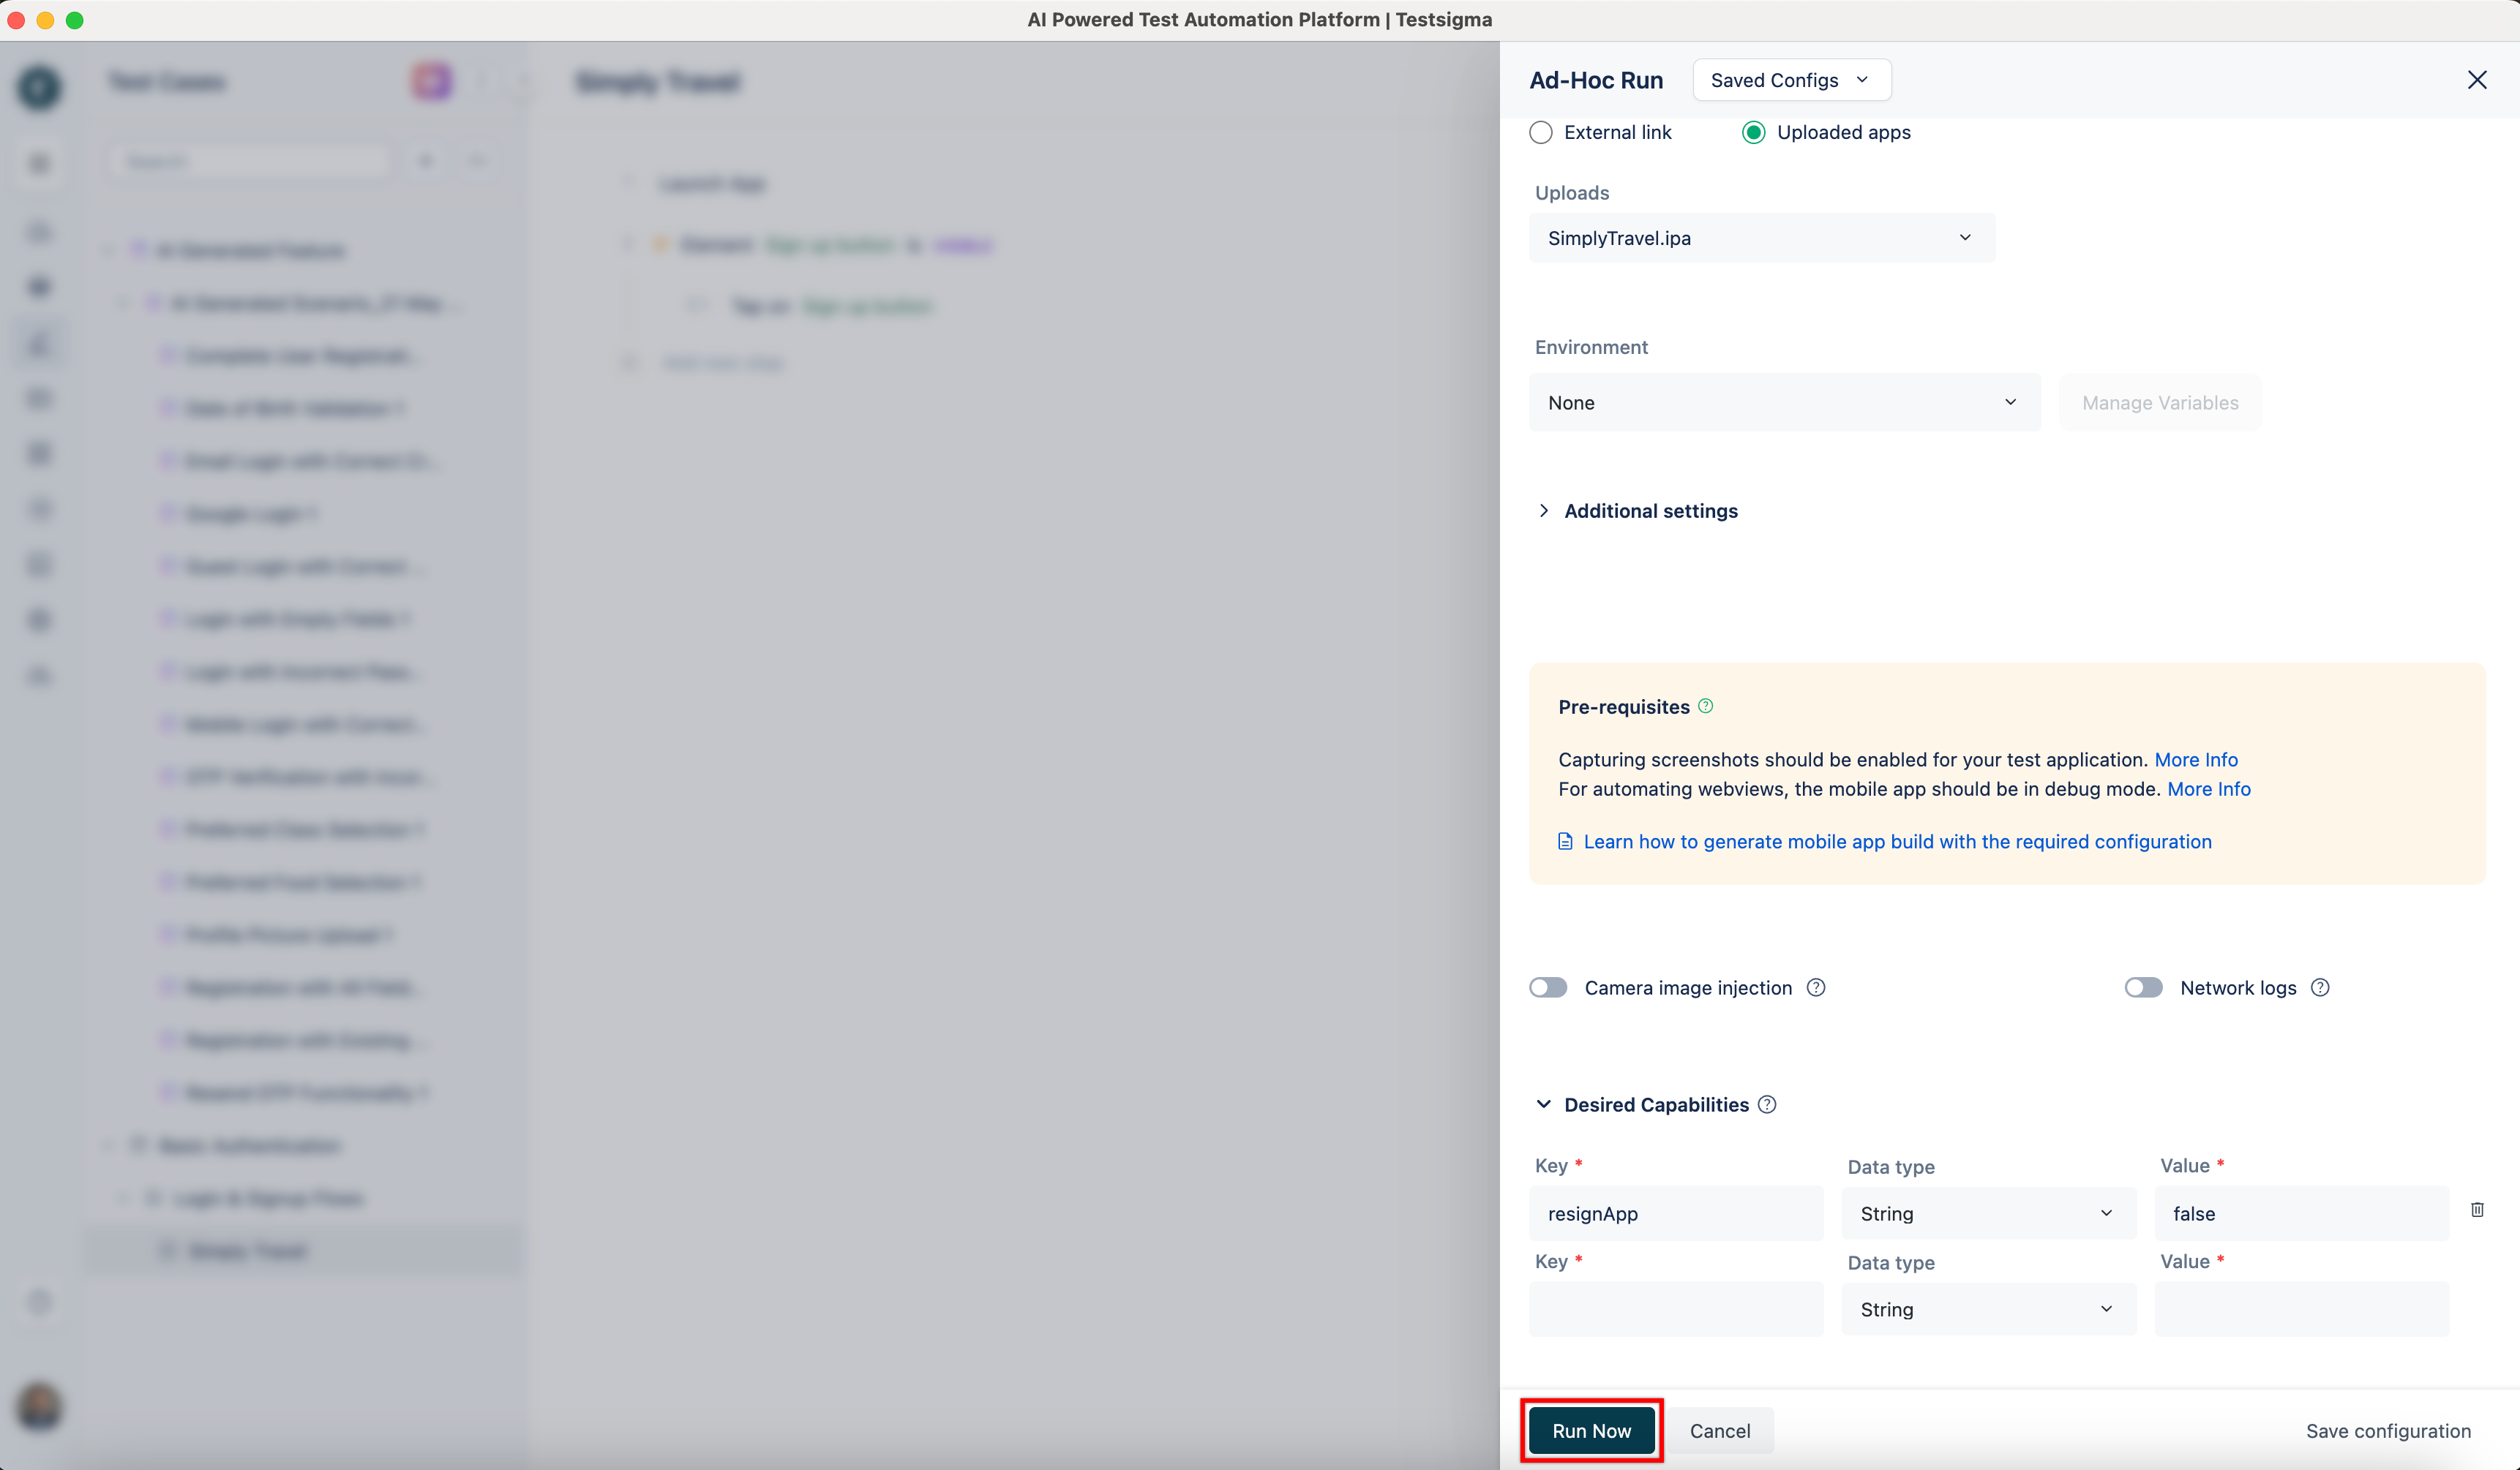Screen dimensions: 2520x1470
Task: Click the document icon beside Learn how link
Action: point(1565,842)
